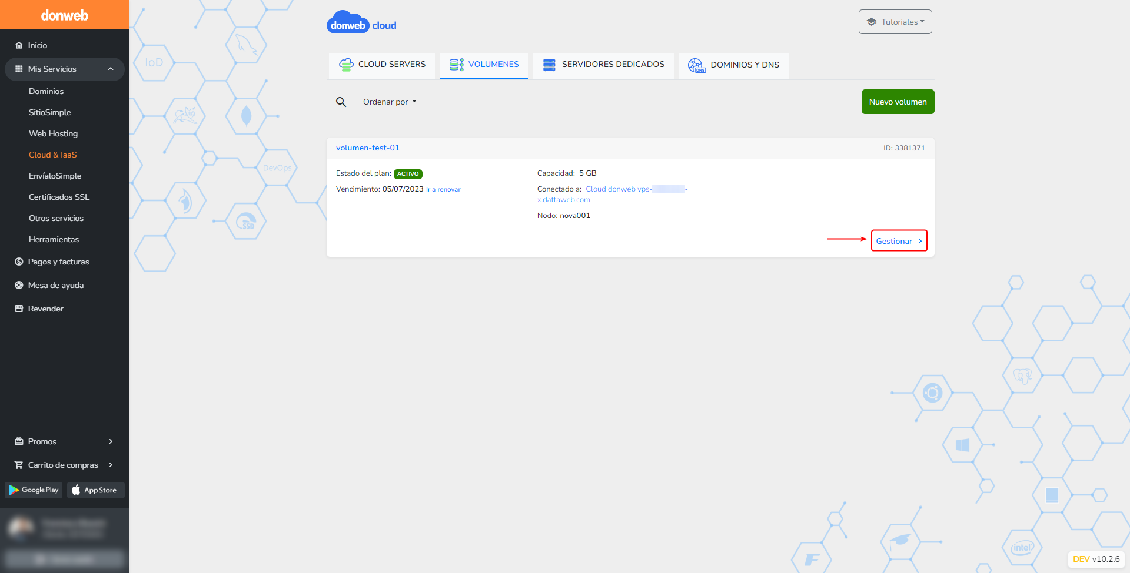Open the App Store badge
The image size is (1130, 573).
pyautogui.click(x=96, y=490)
